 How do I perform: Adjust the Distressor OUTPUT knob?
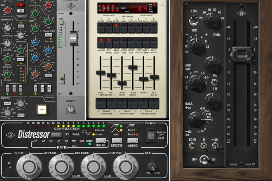pyautogui.click(x=125, y=167)
